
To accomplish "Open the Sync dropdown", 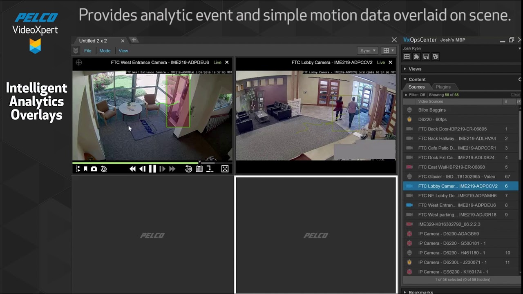I will coord(368,51).
